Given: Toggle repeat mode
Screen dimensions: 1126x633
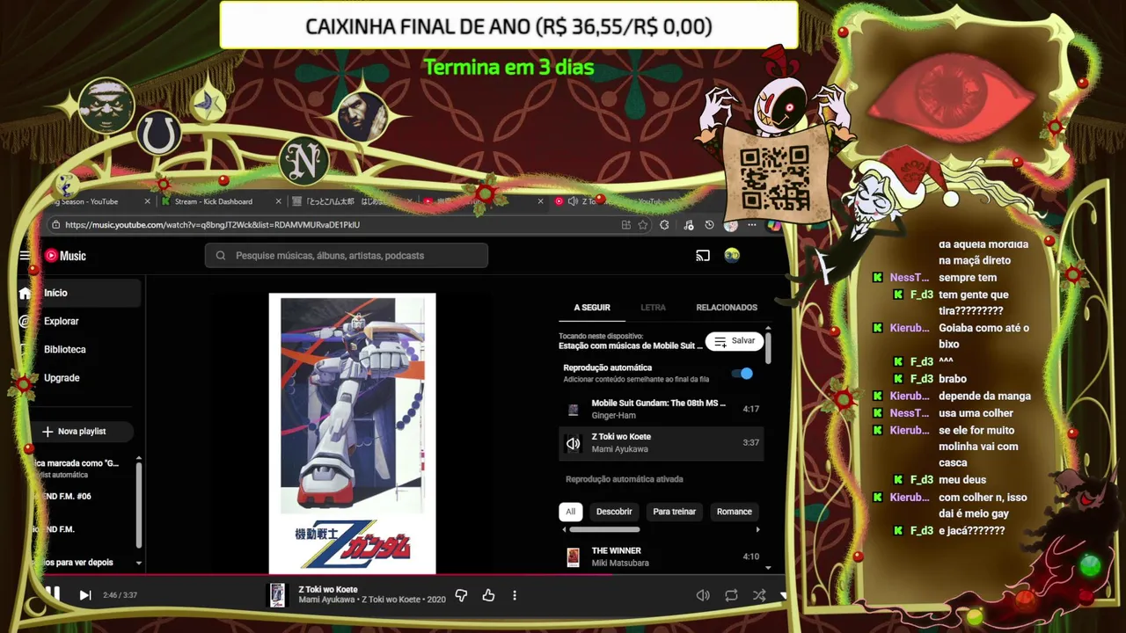Looking at the screenshot, I should click(731, 595).
